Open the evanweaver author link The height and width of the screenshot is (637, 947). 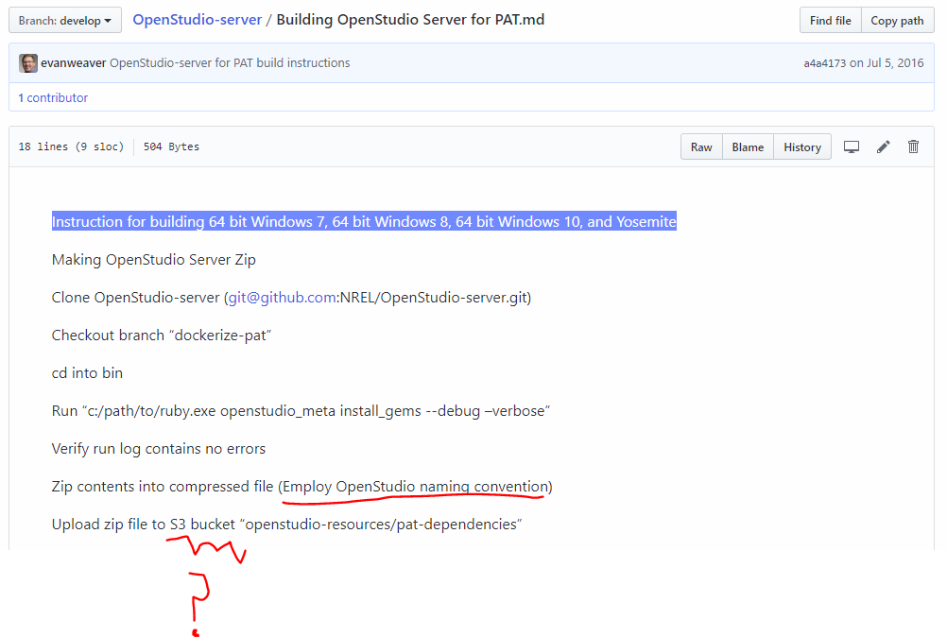(x=74, y=62)
